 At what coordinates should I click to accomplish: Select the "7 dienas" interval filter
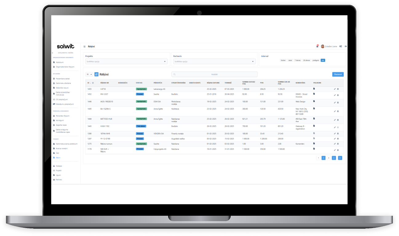click(x=297, y=60)
